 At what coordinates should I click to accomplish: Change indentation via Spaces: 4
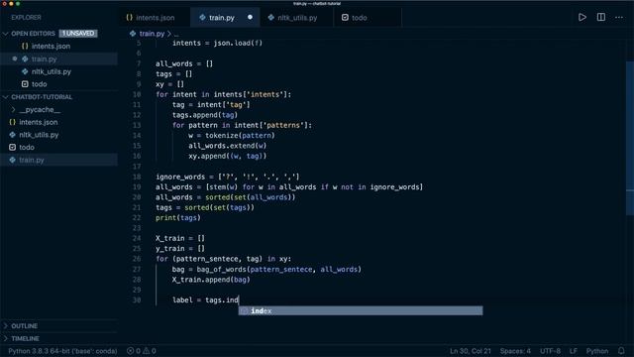pos(515,351)
